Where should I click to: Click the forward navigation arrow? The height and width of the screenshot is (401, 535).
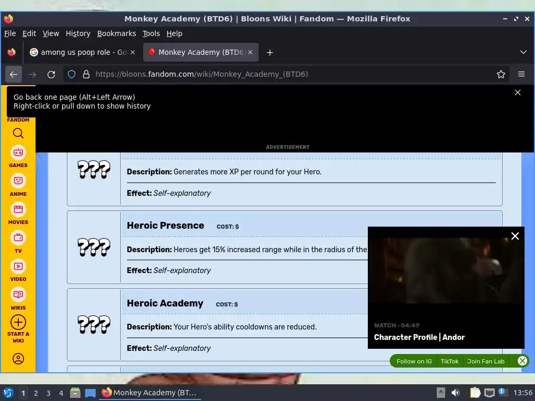[32, 74]
